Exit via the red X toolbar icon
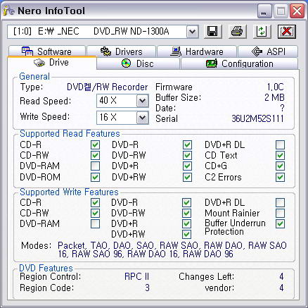This screenshot has width=308, height=308. [x=287, y=31]
